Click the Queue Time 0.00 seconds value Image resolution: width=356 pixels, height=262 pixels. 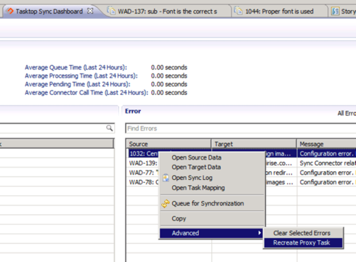click(169, 67)
